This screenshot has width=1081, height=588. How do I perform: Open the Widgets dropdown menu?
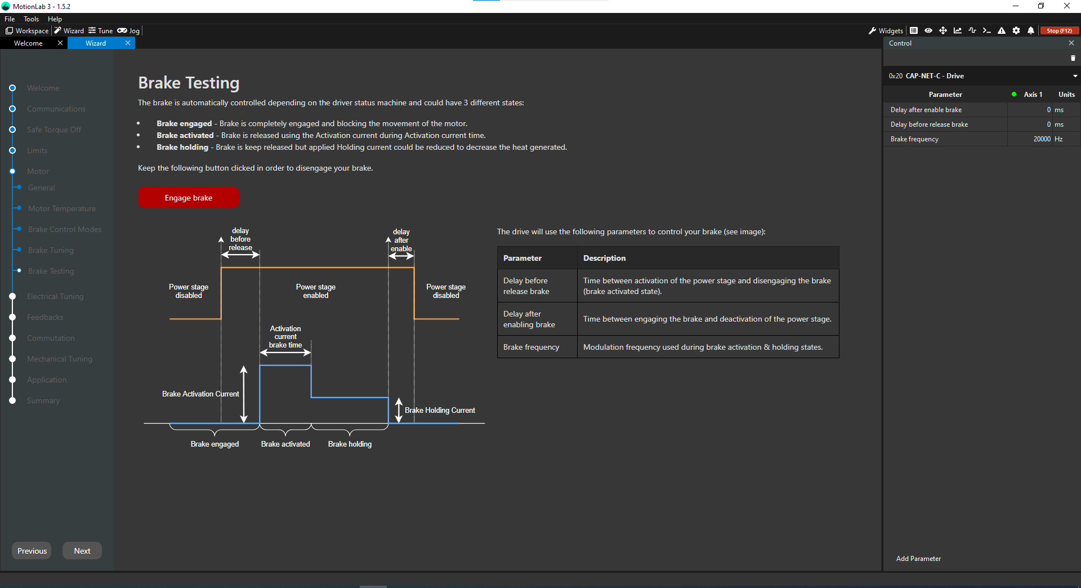point(886,31)
